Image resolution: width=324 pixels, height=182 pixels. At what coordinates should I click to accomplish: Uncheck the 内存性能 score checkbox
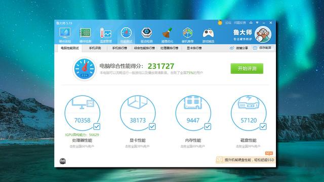[208, 126]
